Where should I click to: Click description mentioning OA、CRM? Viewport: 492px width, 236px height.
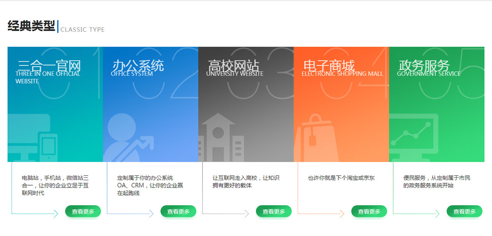[150, 186]
